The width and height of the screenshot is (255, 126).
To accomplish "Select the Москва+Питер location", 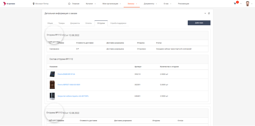I will 42,4.
